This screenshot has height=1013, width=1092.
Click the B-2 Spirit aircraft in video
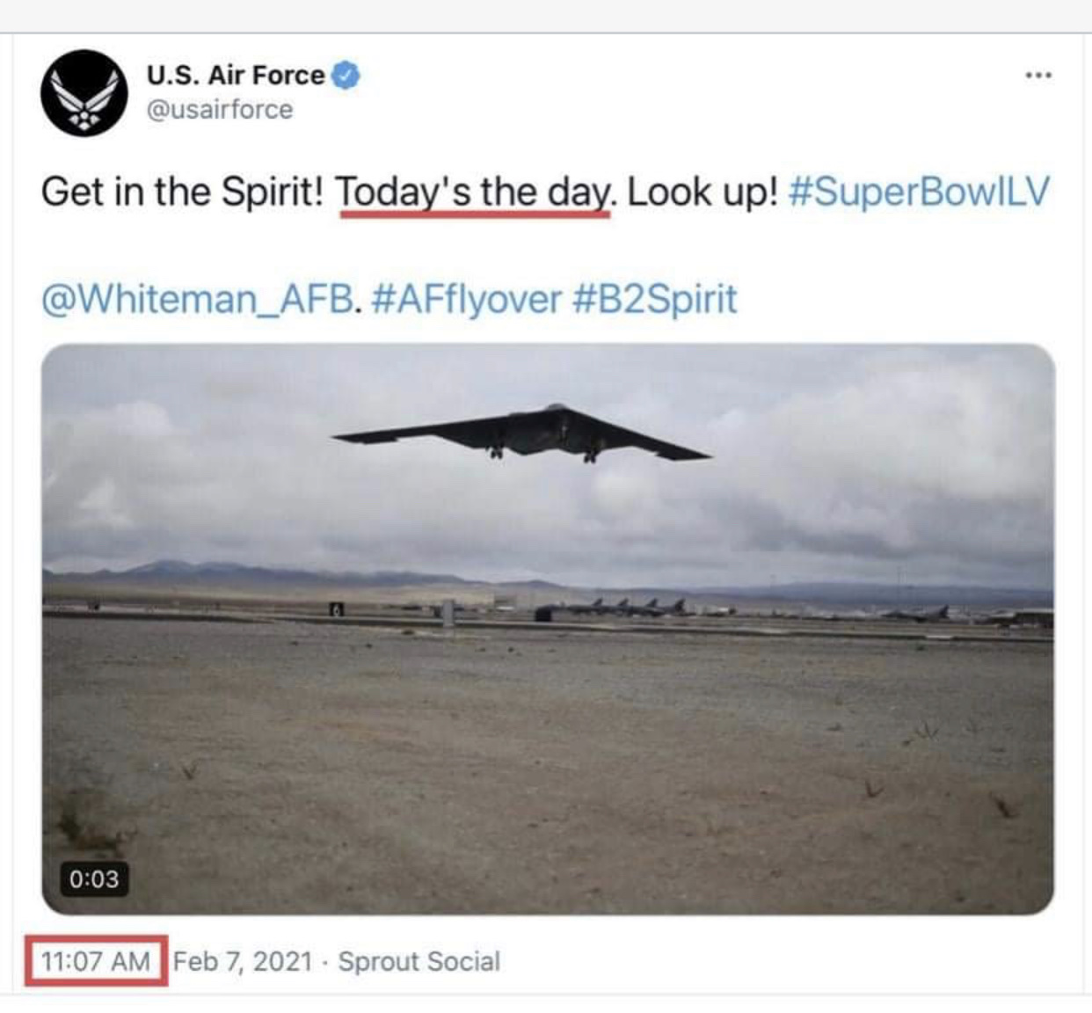point(521,434)
